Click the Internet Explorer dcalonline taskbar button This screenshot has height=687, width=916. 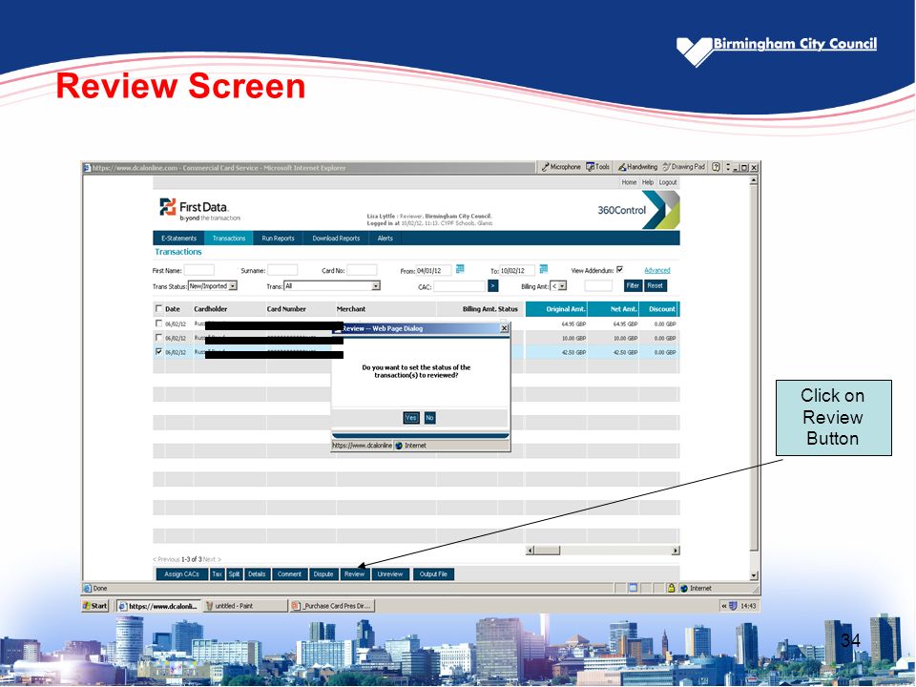pos(159,606)
